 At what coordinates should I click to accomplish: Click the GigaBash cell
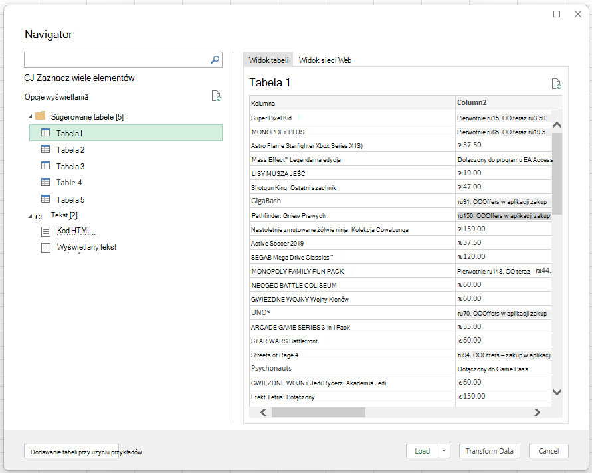click(x=352, y=201)
